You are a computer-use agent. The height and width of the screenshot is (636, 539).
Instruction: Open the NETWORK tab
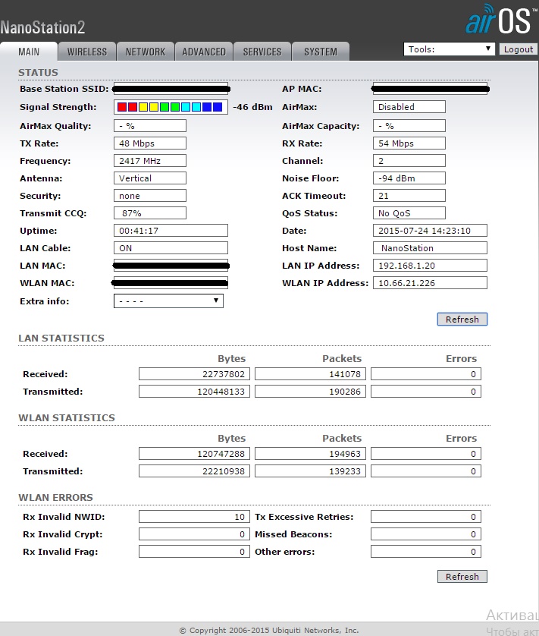pyautogui.click(x=146, y=52)
